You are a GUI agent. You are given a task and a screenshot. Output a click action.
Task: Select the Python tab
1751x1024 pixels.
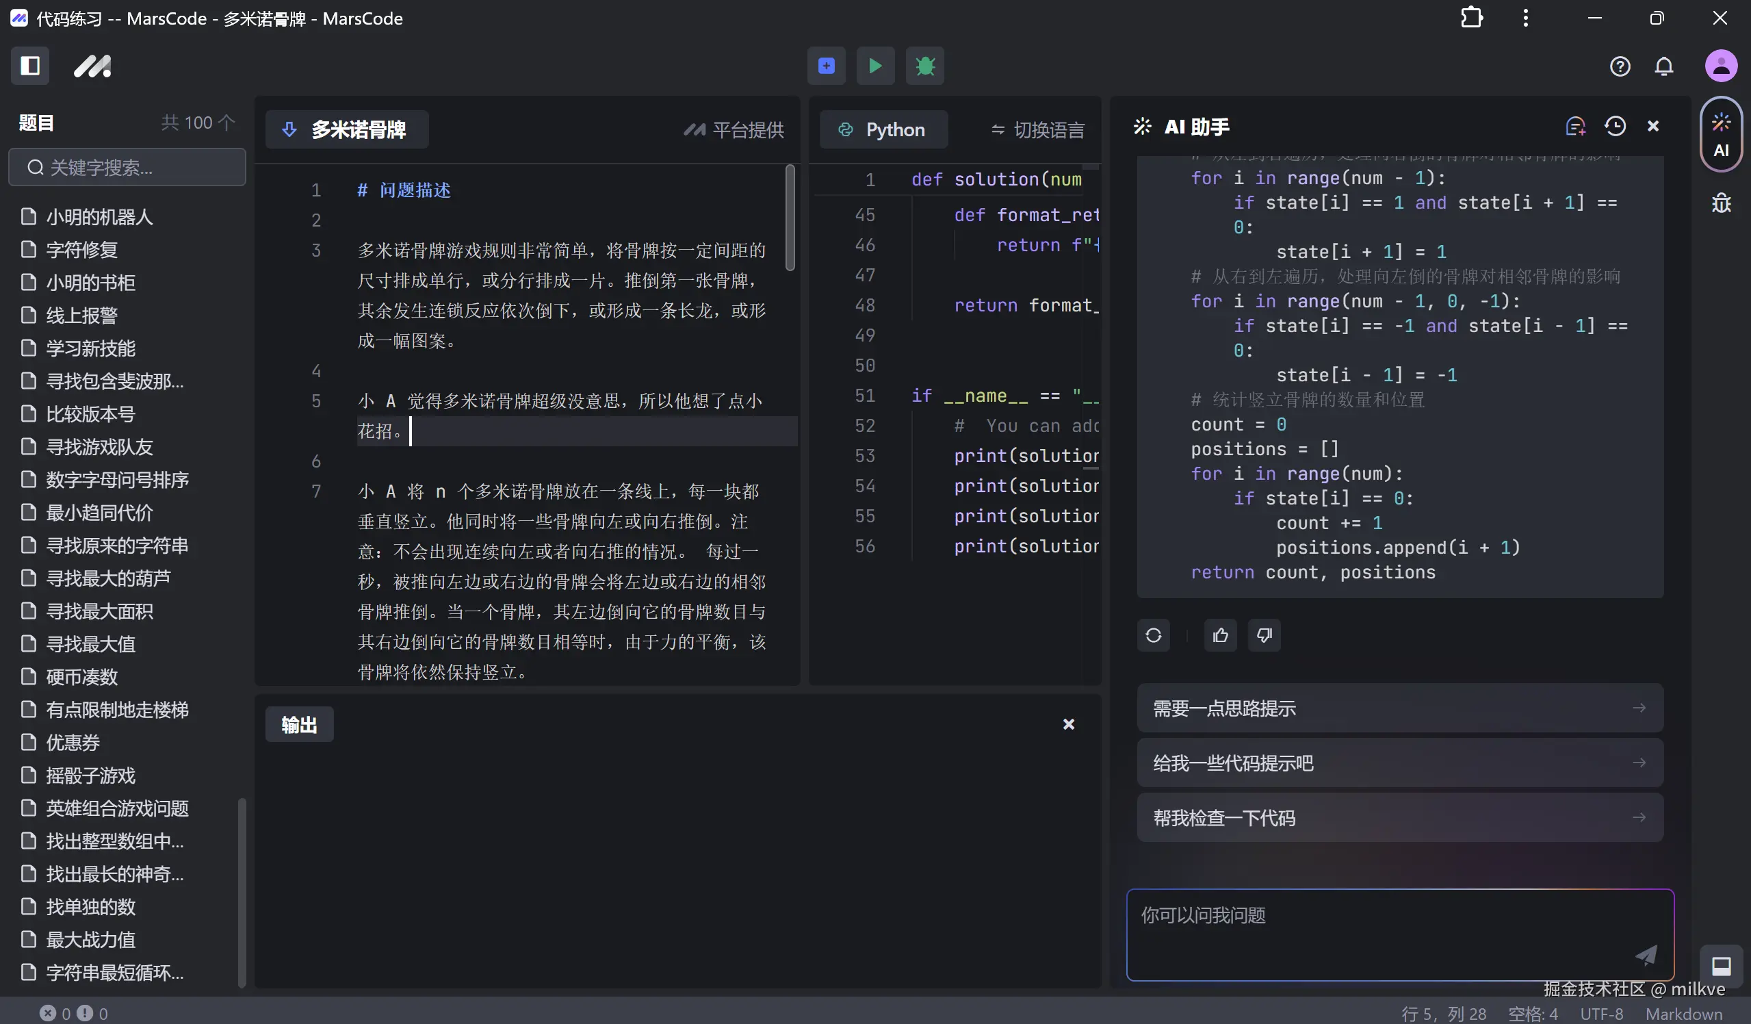pos(883,130)
